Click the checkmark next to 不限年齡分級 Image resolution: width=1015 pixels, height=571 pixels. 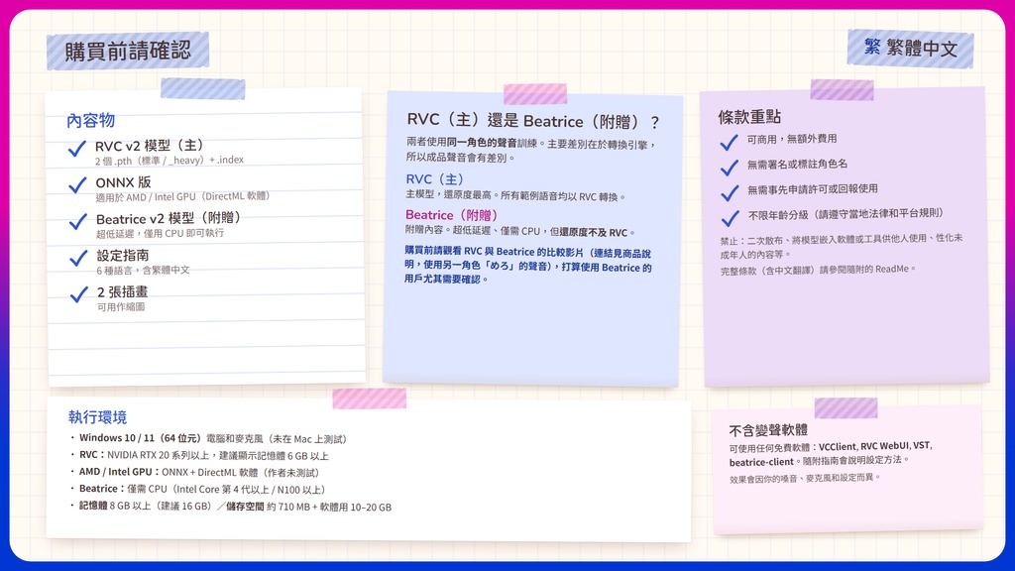tap(731, 219)
